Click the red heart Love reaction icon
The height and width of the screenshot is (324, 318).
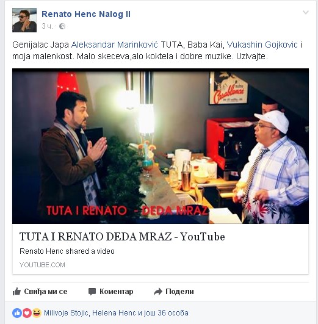[x=27, y=313]
